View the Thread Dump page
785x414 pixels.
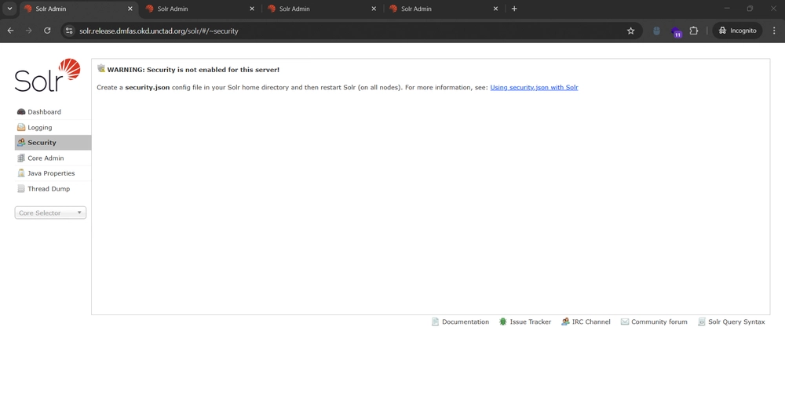coord(53,188)
